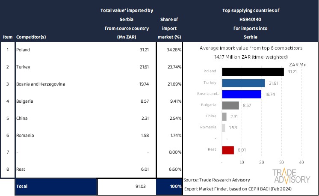Select the 23.74% share cell for Turkey

(x=174, y=67)
